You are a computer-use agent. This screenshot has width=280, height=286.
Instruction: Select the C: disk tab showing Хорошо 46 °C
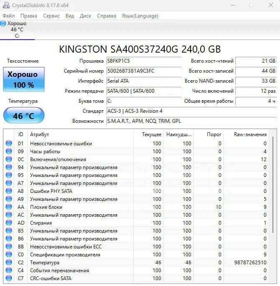click(17, 30)
